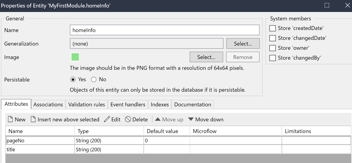Close the entity properties dialog

(x=347, y=5)
